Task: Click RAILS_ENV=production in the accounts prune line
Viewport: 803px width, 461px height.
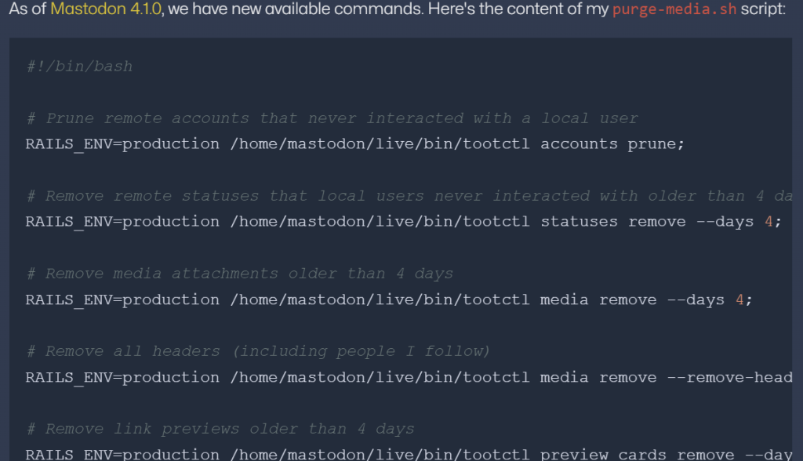Action: click(123, 144)
